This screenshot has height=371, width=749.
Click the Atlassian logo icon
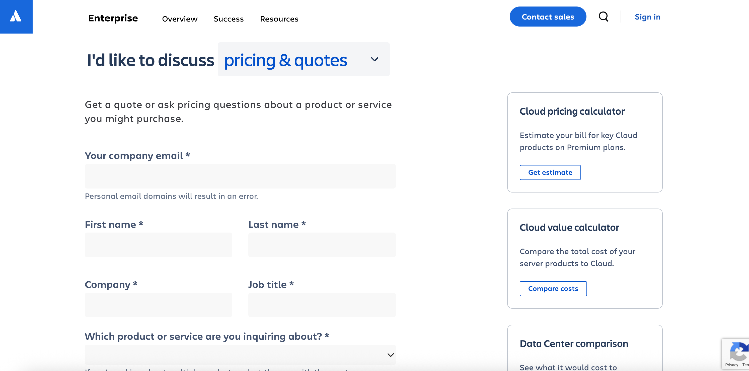(16, 16)
